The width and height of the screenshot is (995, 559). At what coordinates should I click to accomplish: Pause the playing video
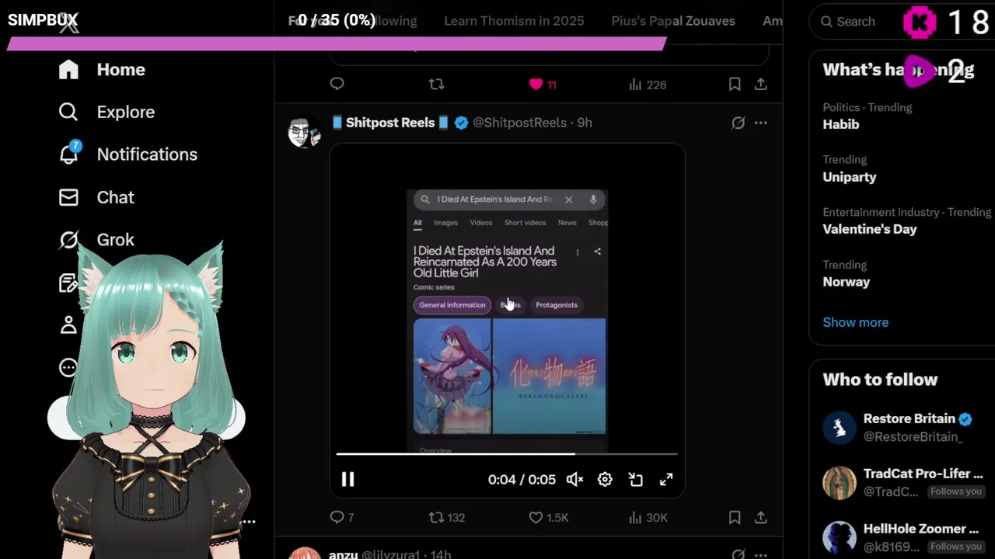[x=347, y=480]
